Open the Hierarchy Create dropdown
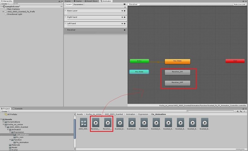Image resolution: width=248 pixels, height=151 pixels. click(5, 4)
